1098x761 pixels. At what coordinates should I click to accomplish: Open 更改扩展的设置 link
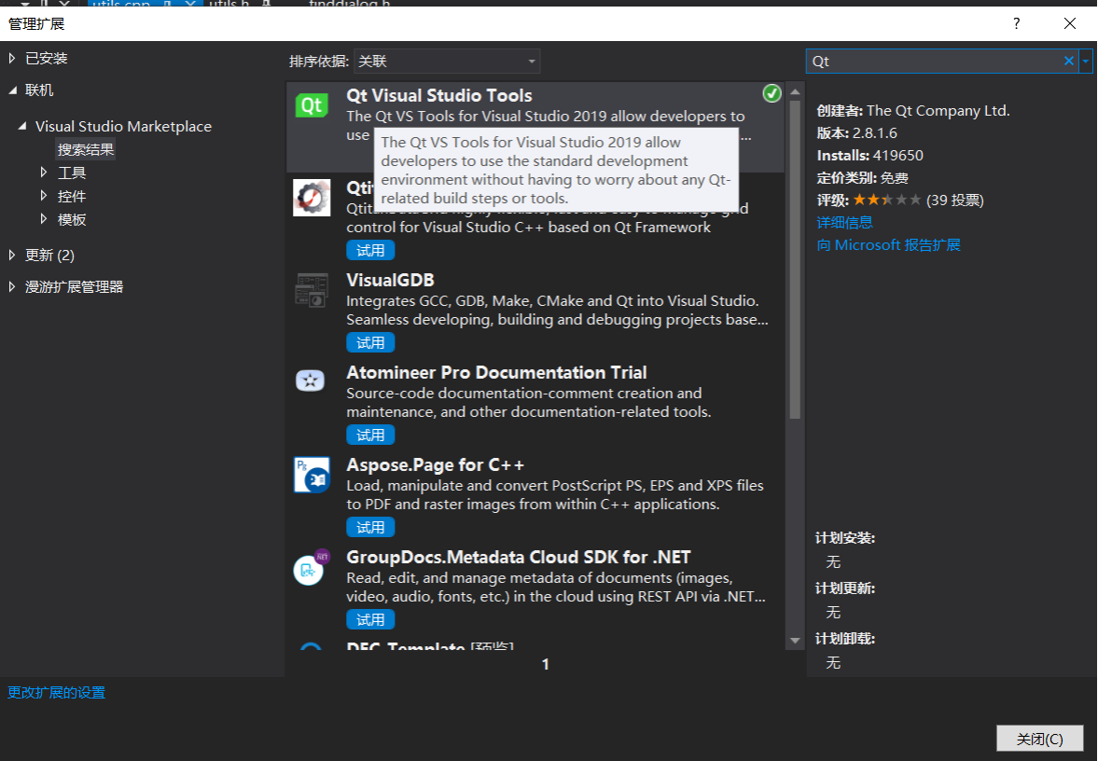56,692
